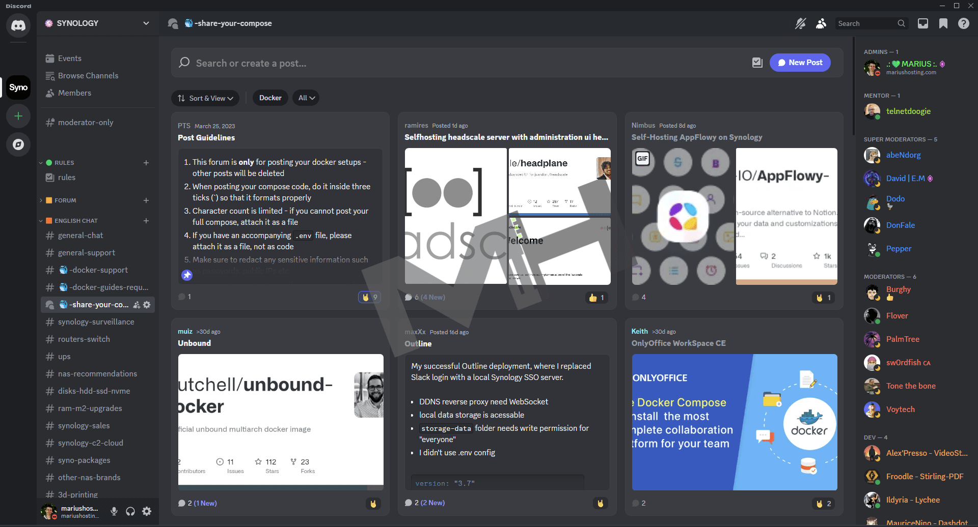The image size is (978, 527).
Task: Filter by the Docker tag
Action: pyautogui.click(x=270, y=98)
